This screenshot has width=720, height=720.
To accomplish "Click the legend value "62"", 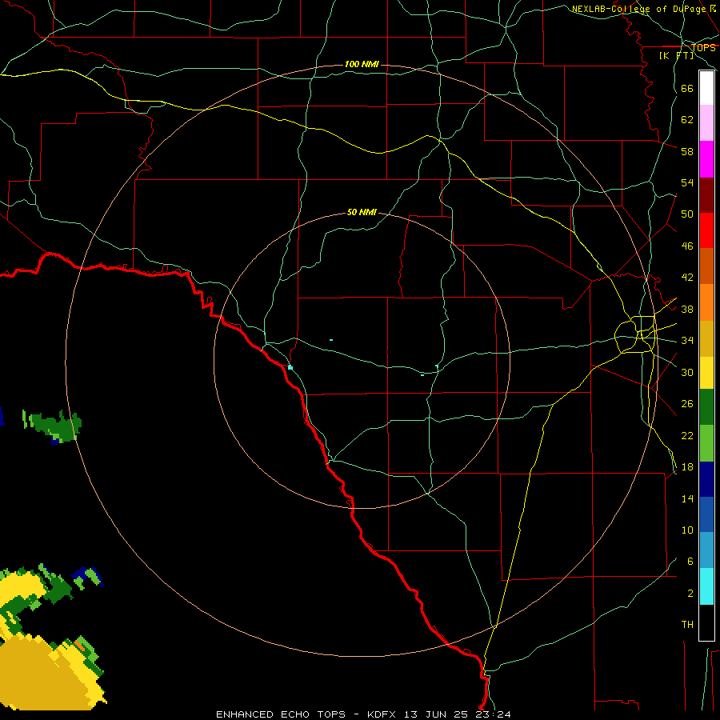I will click(x=687, y=120).
